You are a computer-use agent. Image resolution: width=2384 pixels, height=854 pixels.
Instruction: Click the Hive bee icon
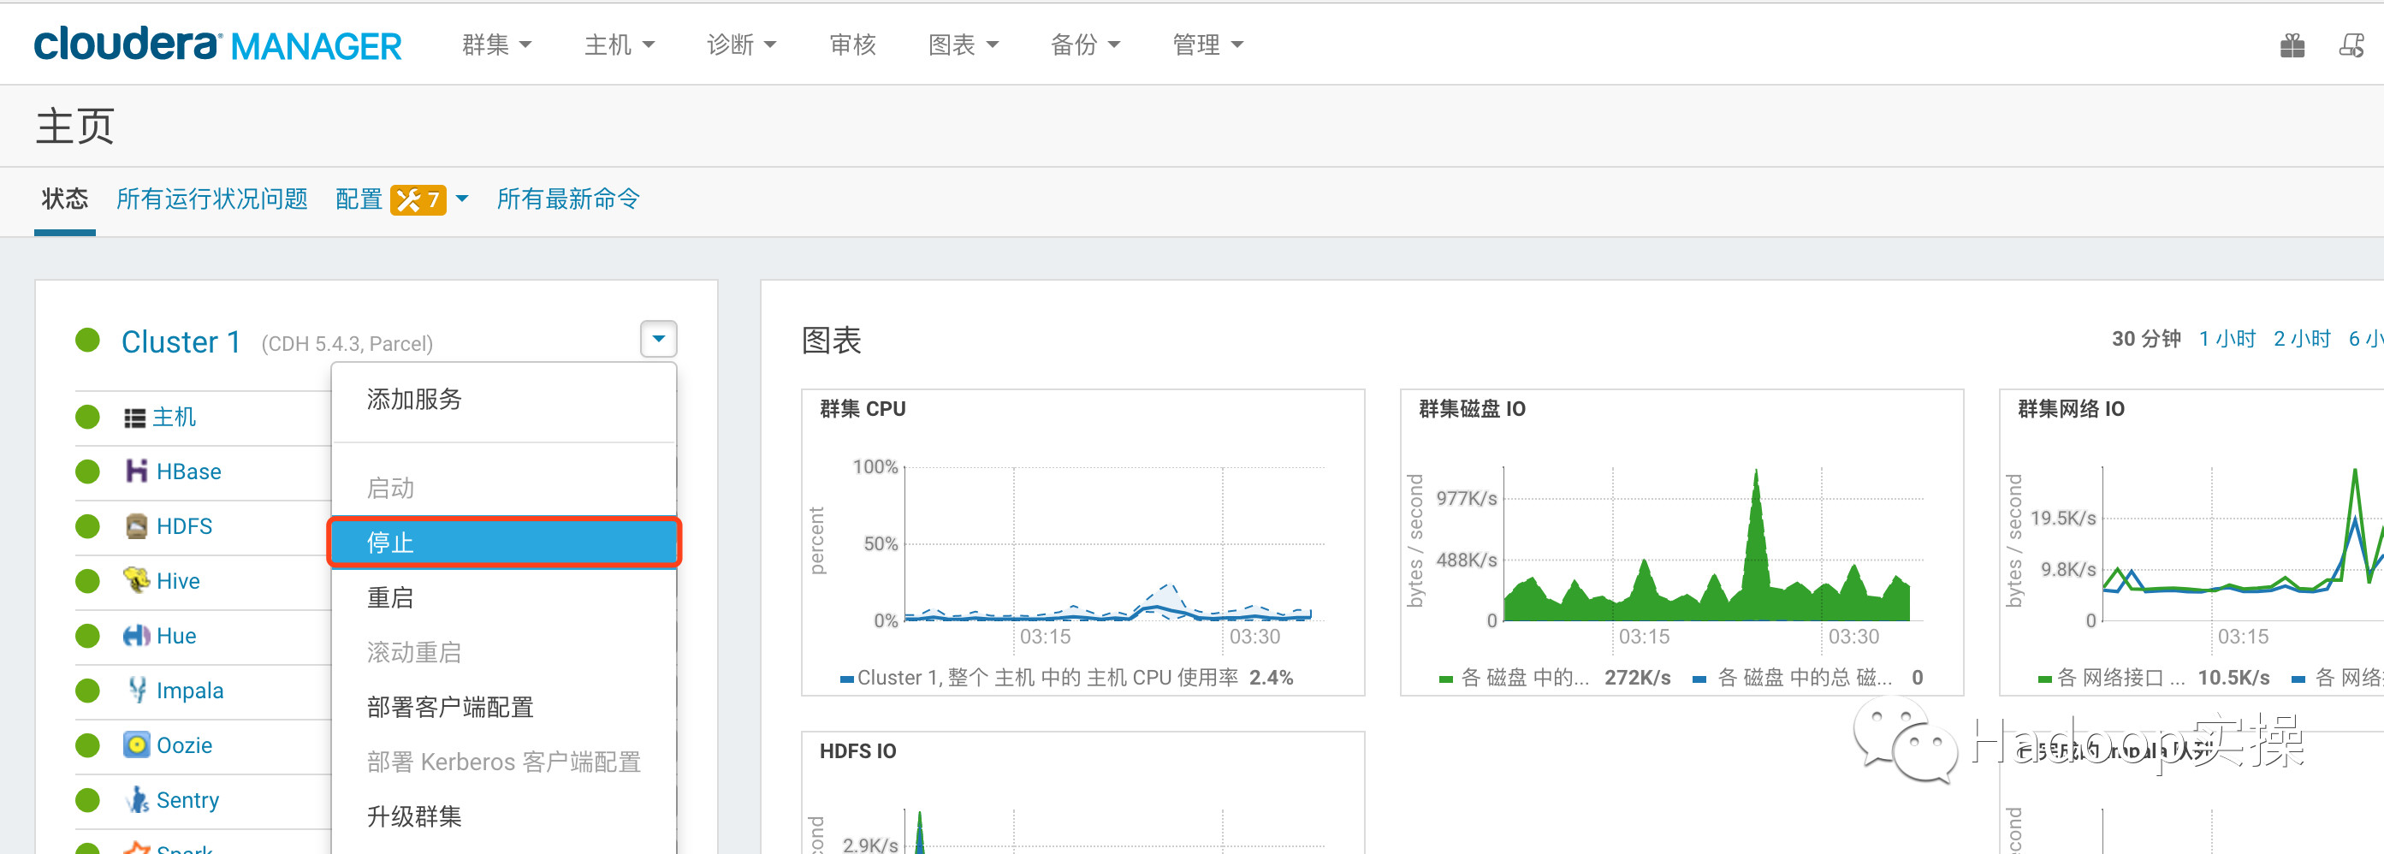[137, 580]
